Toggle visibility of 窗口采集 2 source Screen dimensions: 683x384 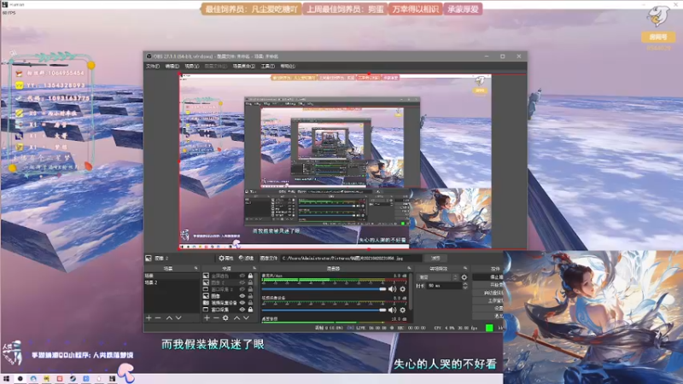(242, 289)
